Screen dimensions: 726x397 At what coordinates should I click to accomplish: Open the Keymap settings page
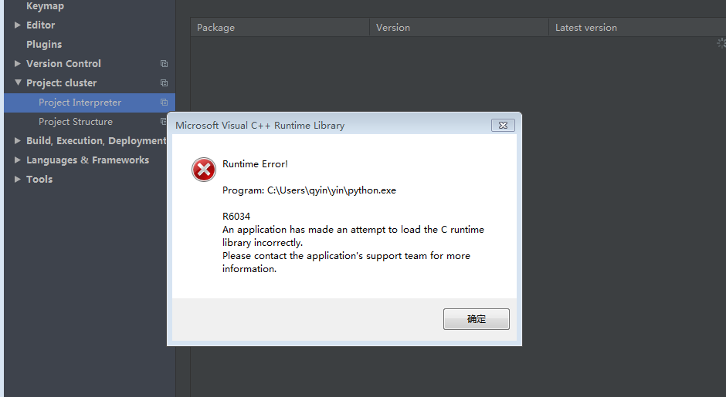pyautogui.click(x=45, y=6)
